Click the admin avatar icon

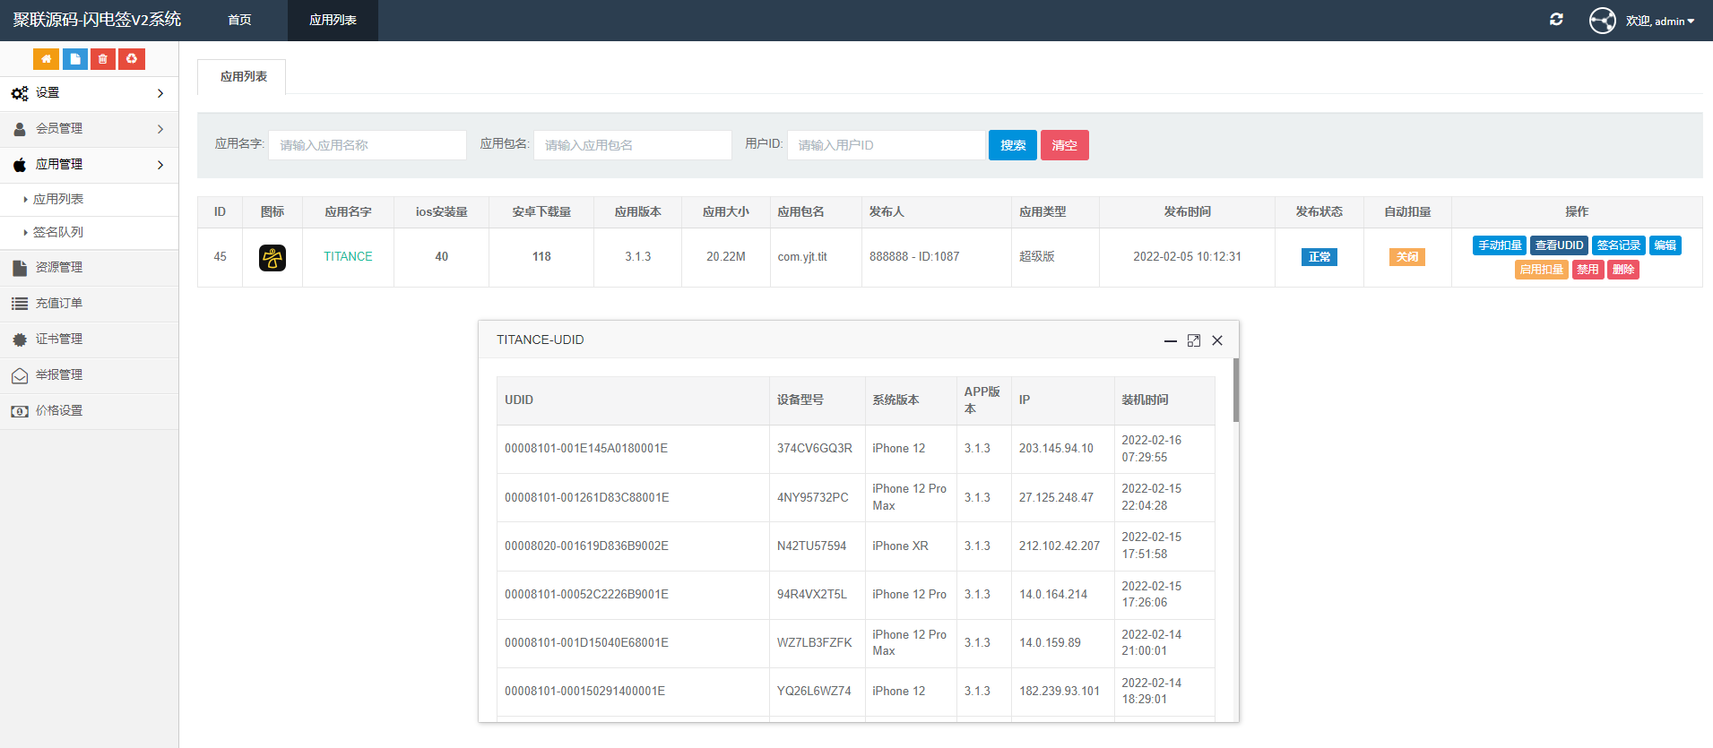click(1603, 20)
